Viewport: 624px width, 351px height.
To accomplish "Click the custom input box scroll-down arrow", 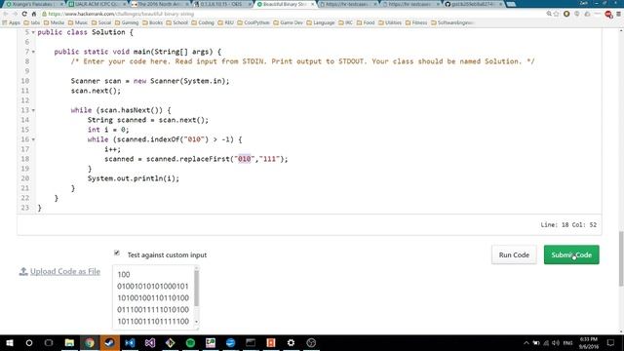I will pos(196,322).
